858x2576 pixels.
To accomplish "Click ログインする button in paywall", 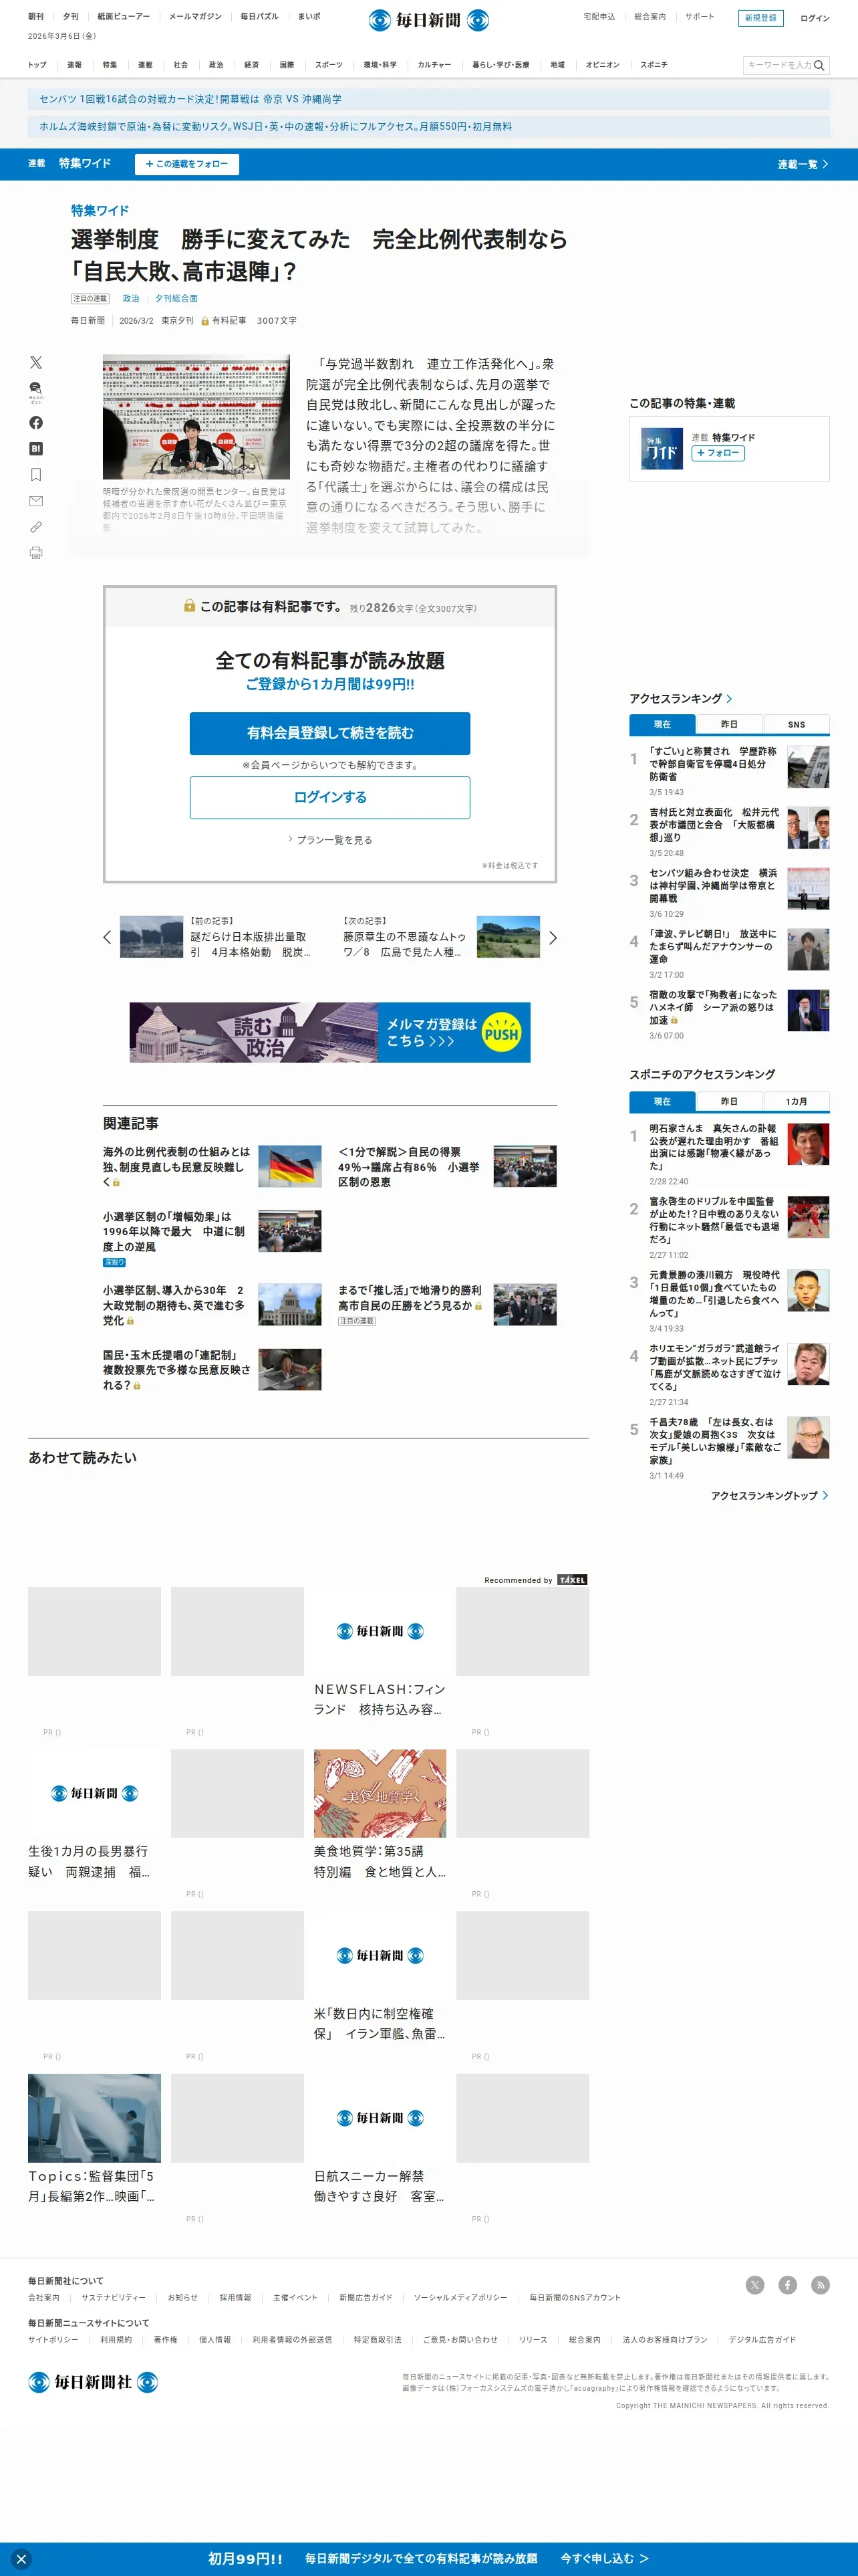I will (x=329, y=797).
